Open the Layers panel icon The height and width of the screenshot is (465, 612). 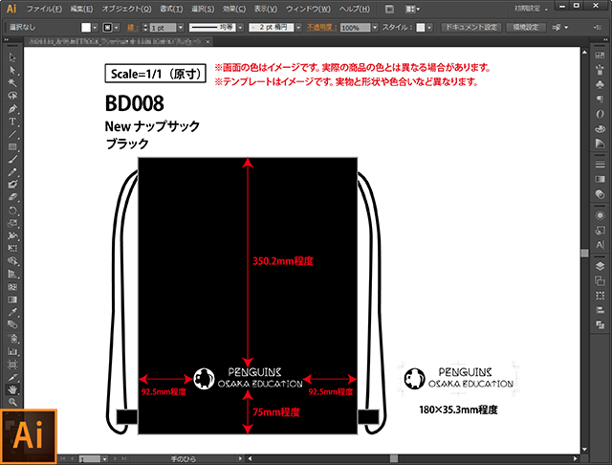tap(600, 266)
